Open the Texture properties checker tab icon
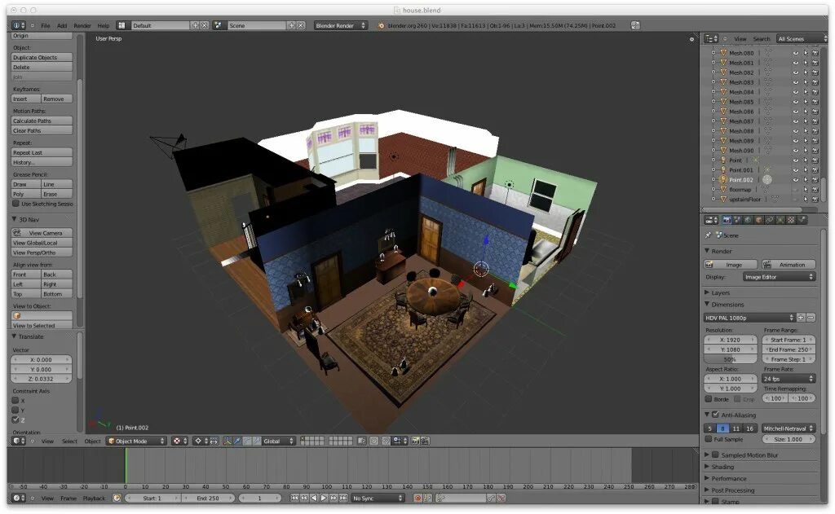This screenshot has height=514, width=835. tap(791, 220)
